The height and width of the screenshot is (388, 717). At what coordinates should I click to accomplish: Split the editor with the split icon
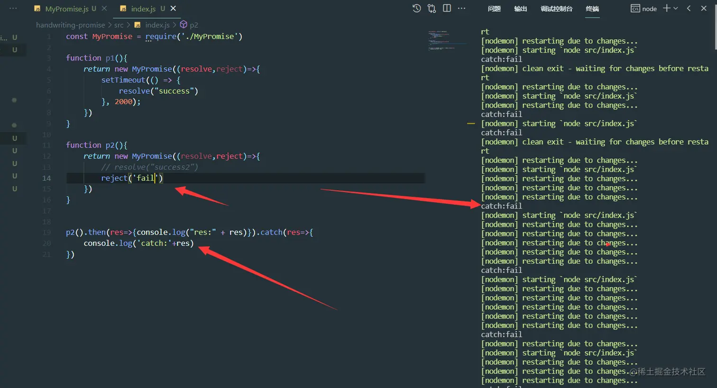[x=447, y=8]
